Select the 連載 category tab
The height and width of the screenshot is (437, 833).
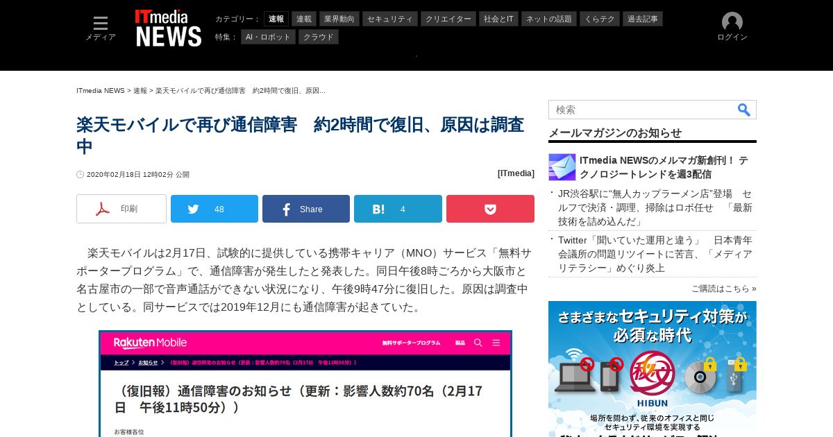pyautogui.click(x=304, y=19)
